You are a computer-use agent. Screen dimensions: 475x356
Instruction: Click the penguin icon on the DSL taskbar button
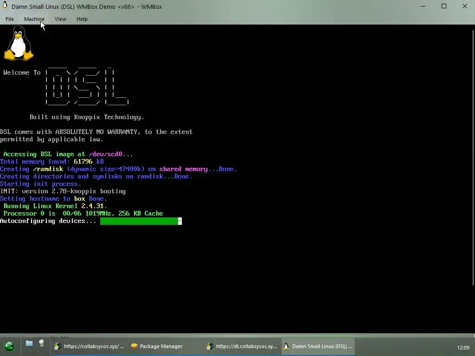click(286, 346)
